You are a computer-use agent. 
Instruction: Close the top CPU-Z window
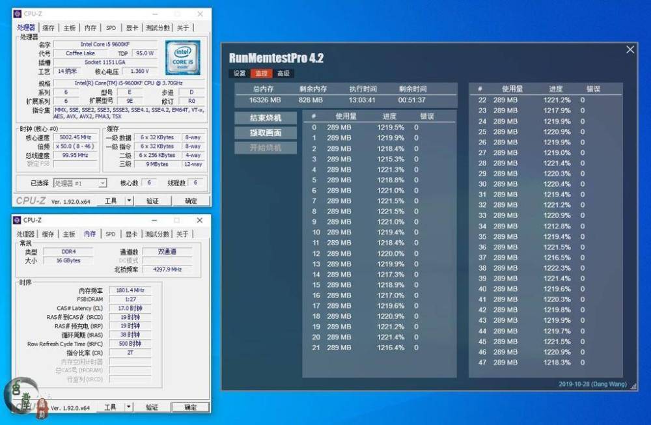point(200,14)
